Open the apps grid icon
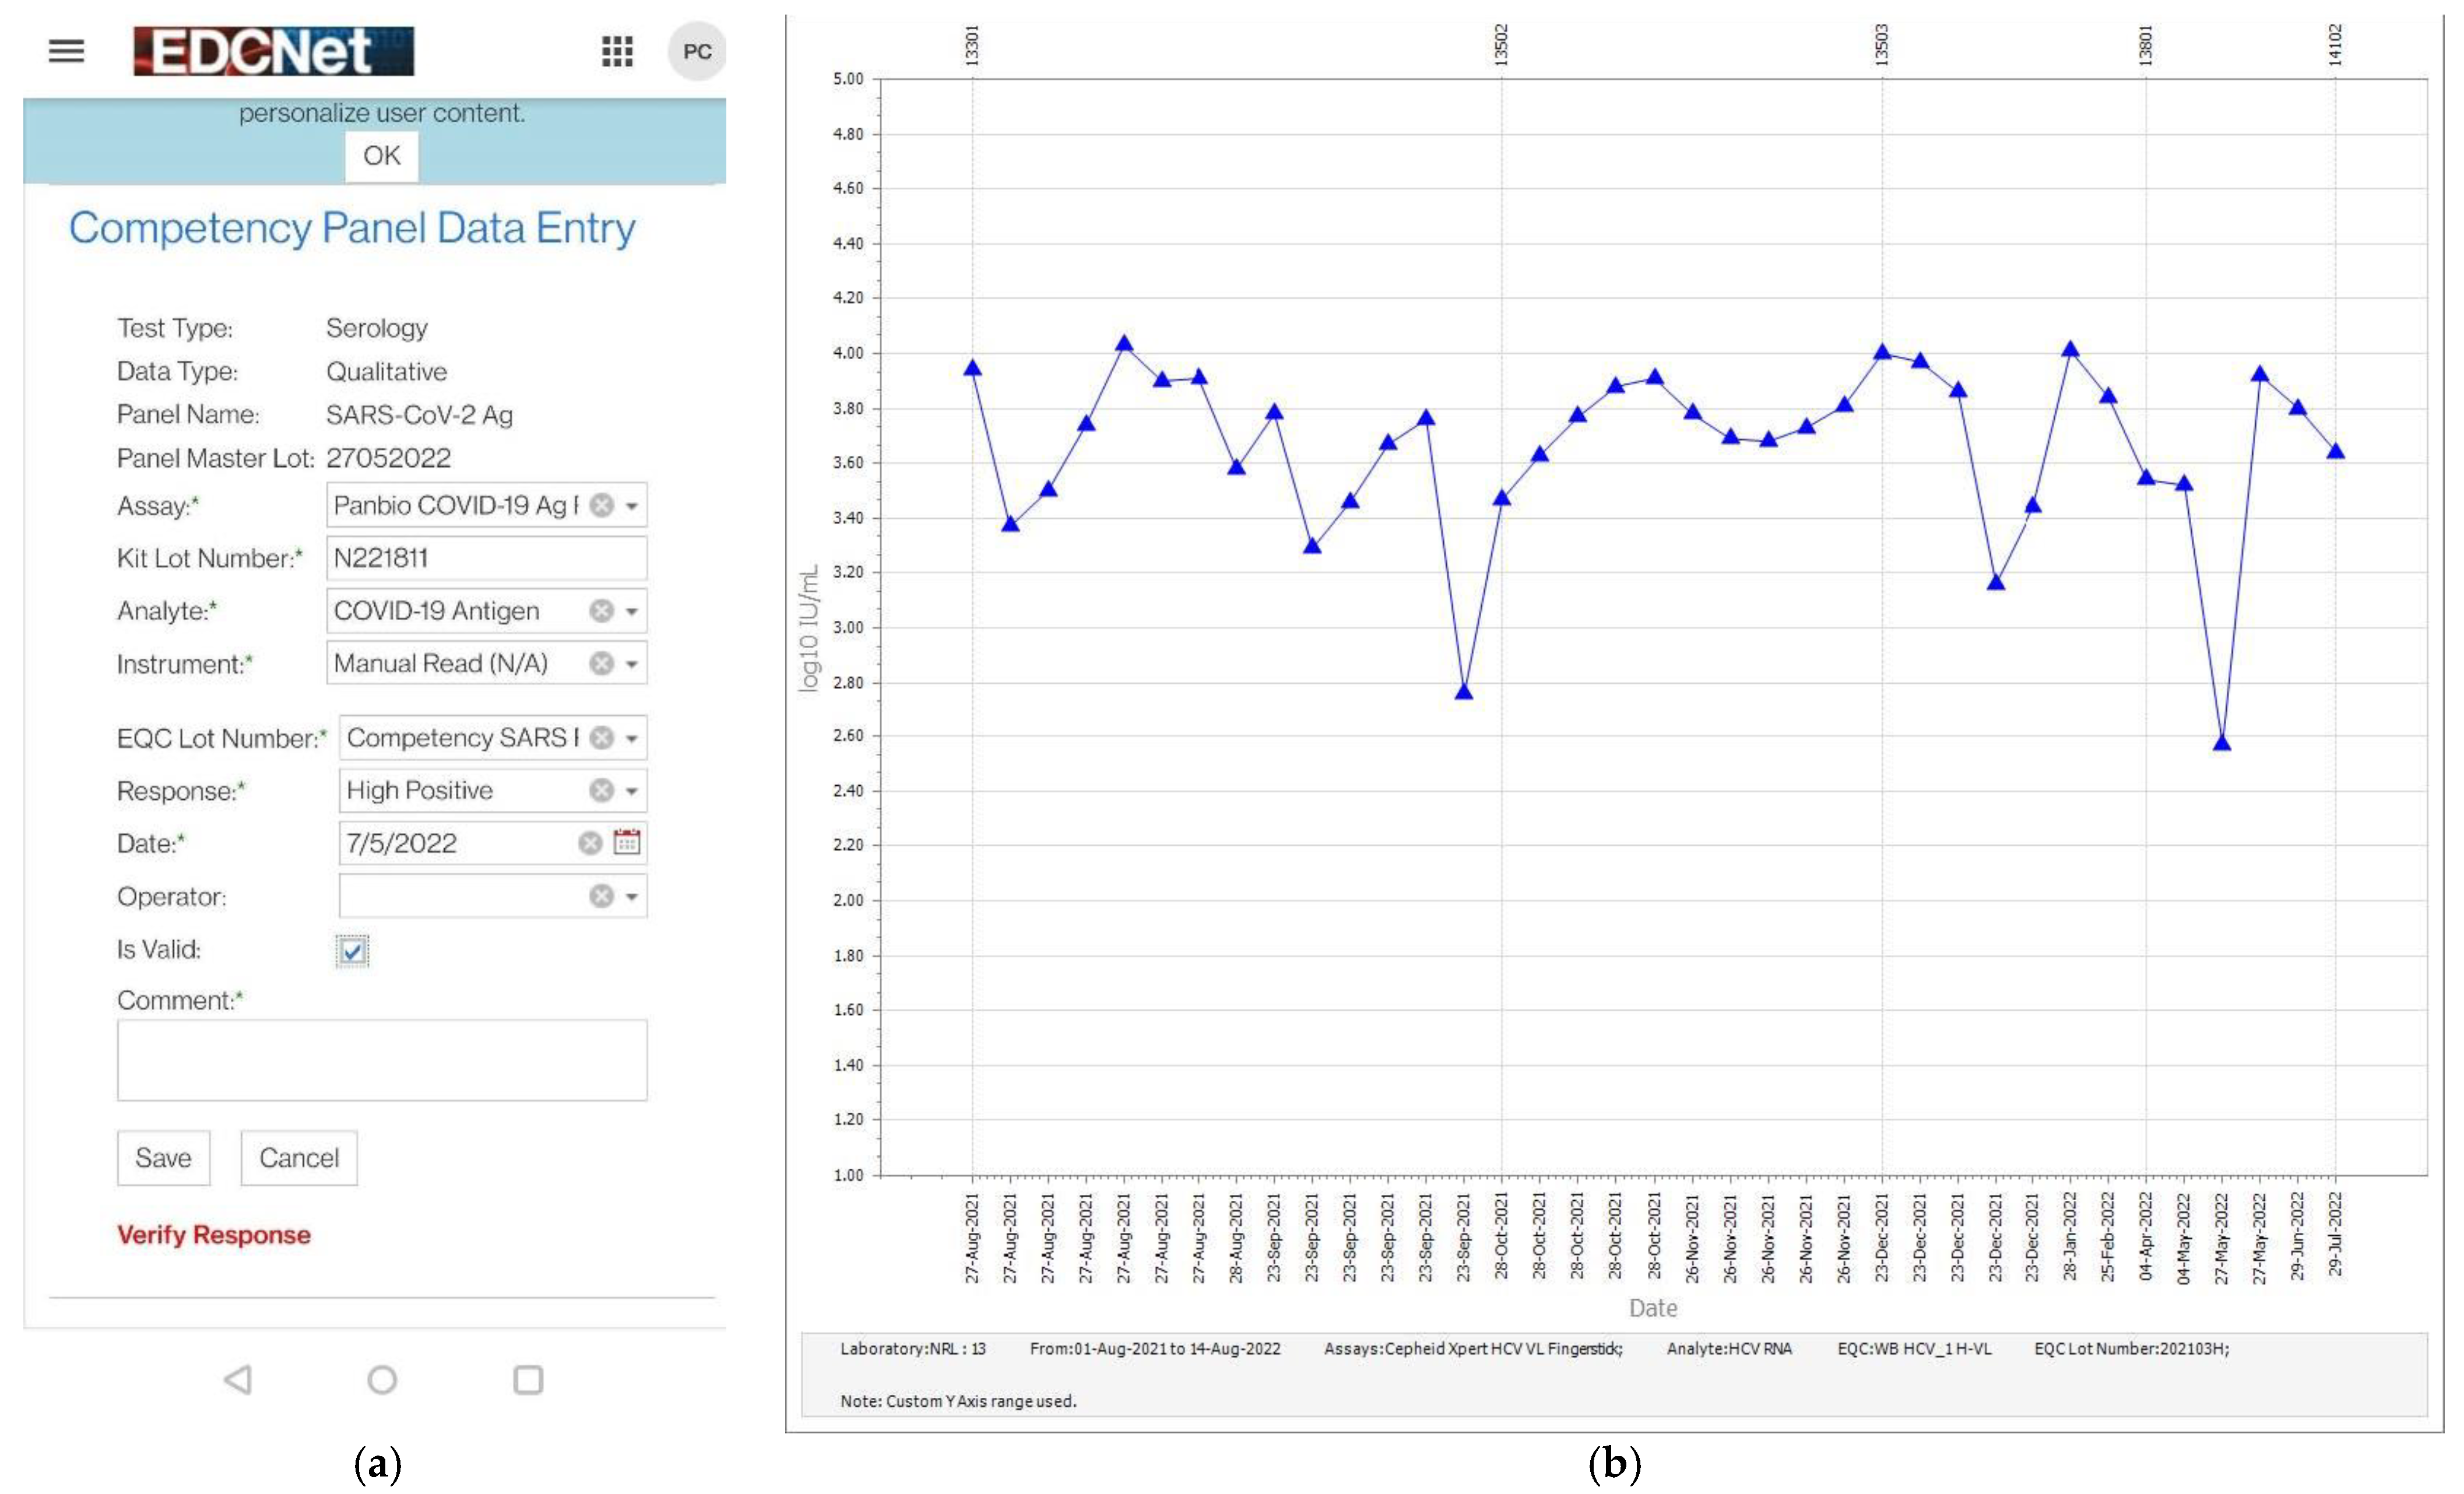 click(x=617, y=51)
